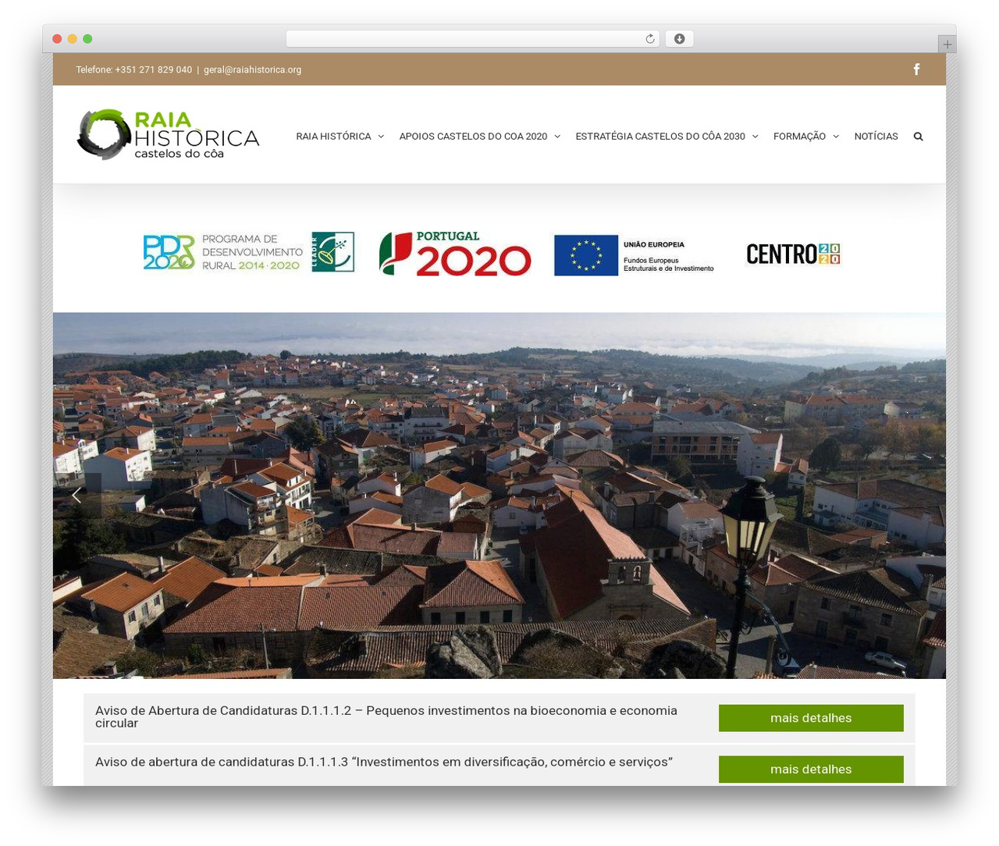Go to previous slide arrow
Screen dimensions: 999x846
click(x=77, y=496)
